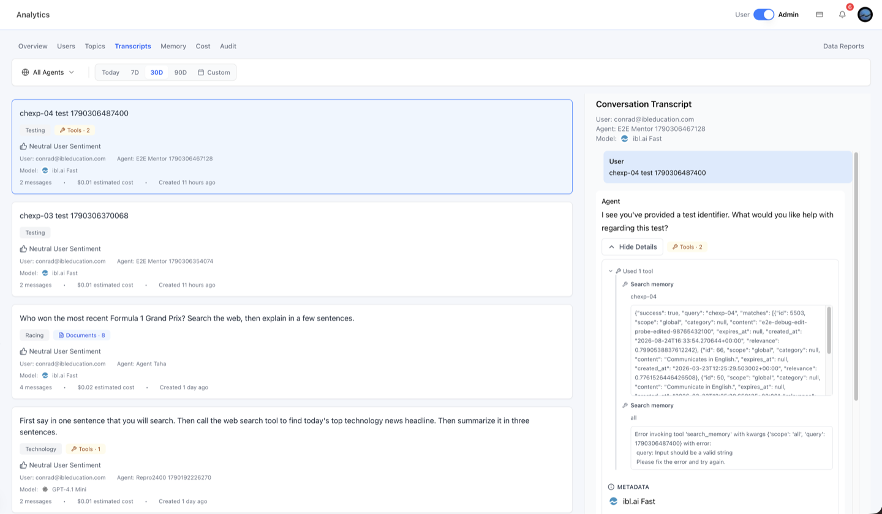Open the chexp-03 test transcript
Viewport: 882px width, 514px height.
coord(292,249)
